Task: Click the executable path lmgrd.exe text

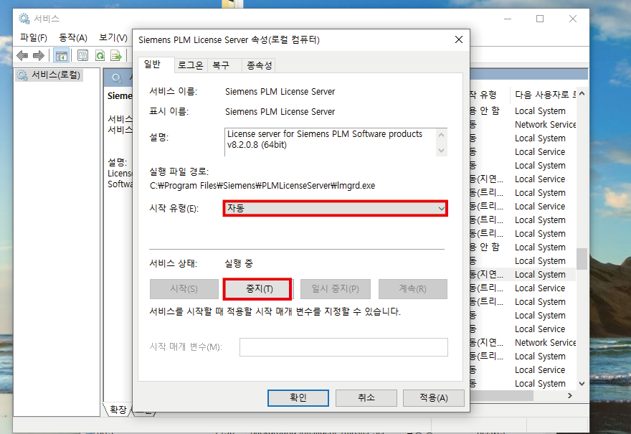Action: point(262,186)
